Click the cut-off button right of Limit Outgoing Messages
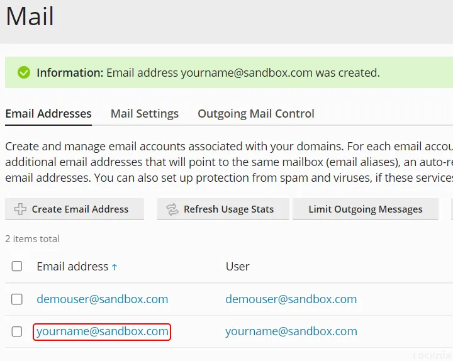 click(x=452, y=209)
